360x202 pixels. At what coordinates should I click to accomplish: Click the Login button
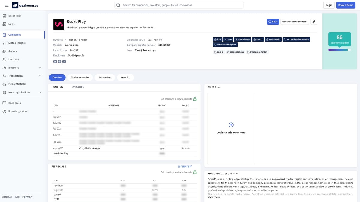[329, 5]
